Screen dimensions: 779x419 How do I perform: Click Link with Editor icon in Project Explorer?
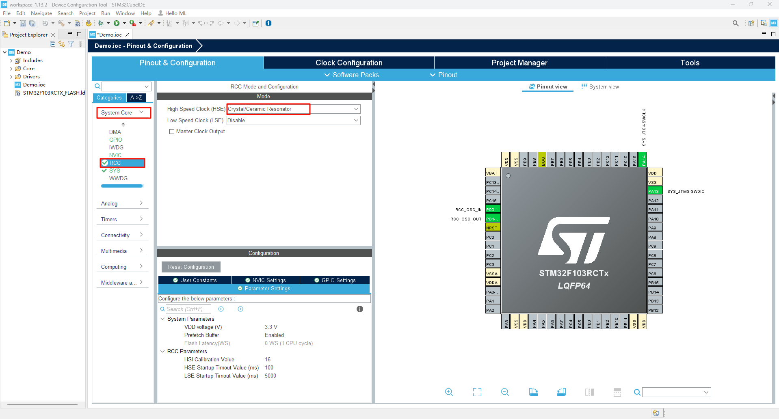[62, 44]
